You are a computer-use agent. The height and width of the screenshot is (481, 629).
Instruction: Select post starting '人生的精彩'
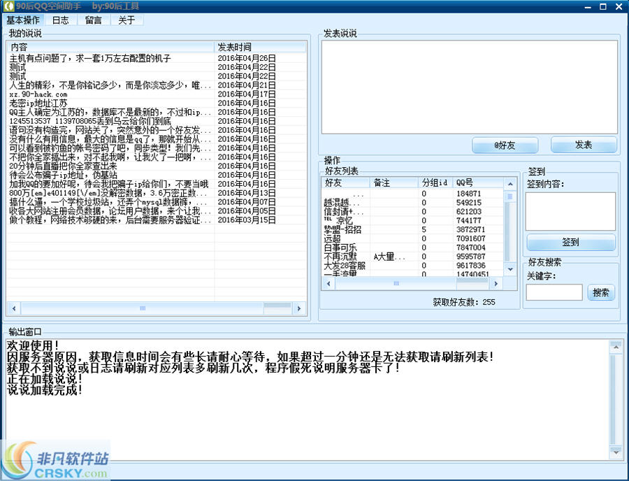110,85
